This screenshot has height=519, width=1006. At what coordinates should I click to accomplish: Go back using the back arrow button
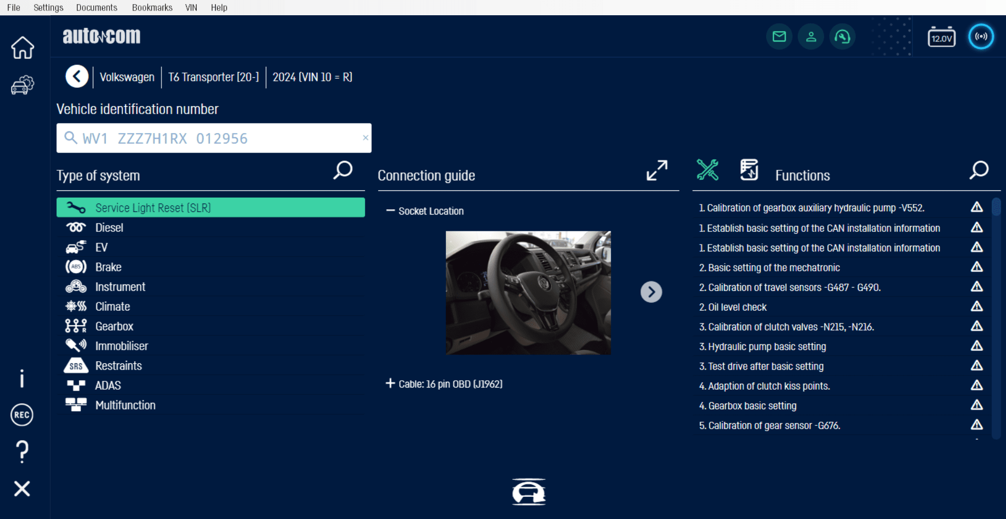tap(77, 77)
